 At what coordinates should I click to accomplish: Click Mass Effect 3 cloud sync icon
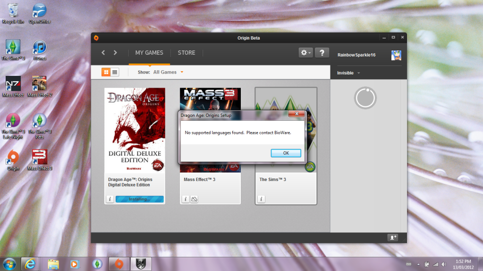194,199
